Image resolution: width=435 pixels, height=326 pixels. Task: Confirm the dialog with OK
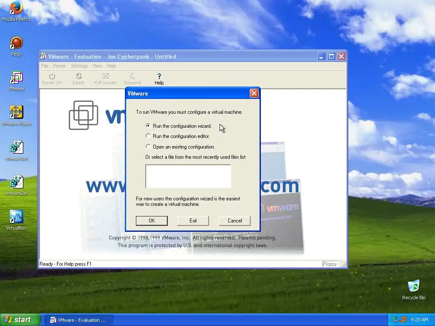point(152,221)
